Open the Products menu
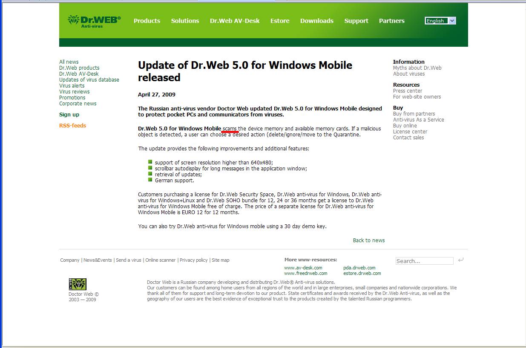Image resolution: width=526 pixels, height=348 pixels. coord(147,21)
